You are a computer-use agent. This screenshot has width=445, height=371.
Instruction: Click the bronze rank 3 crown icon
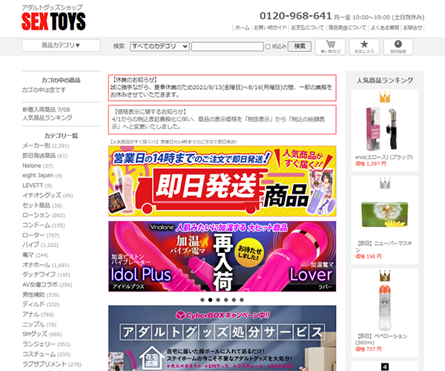point(385,276)
